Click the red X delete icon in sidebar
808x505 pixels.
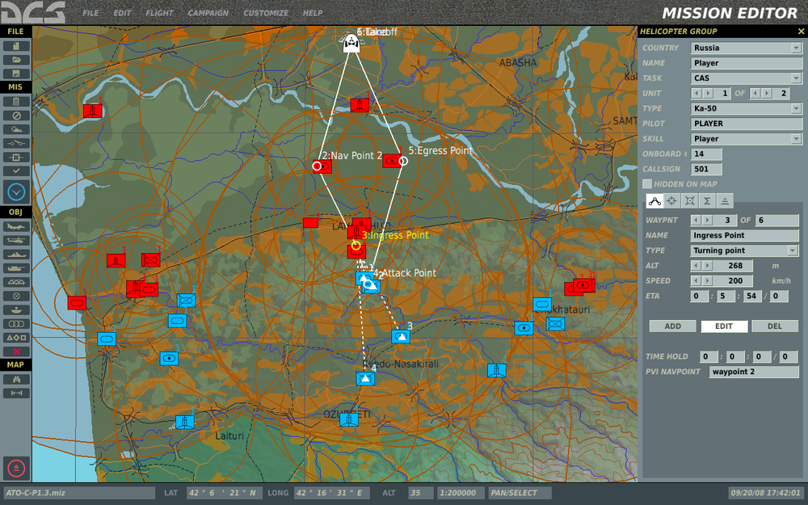(18, 351)
